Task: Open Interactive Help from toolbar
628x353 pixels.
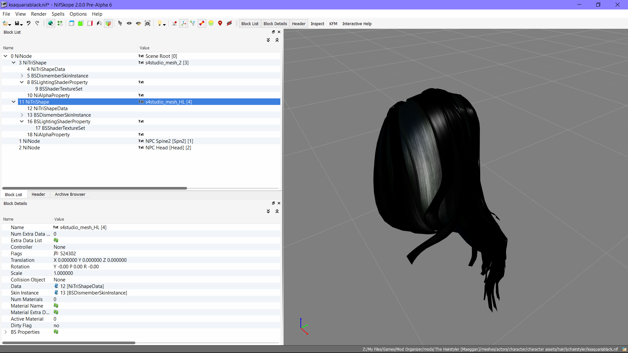Action: click(x=357, y=24)
